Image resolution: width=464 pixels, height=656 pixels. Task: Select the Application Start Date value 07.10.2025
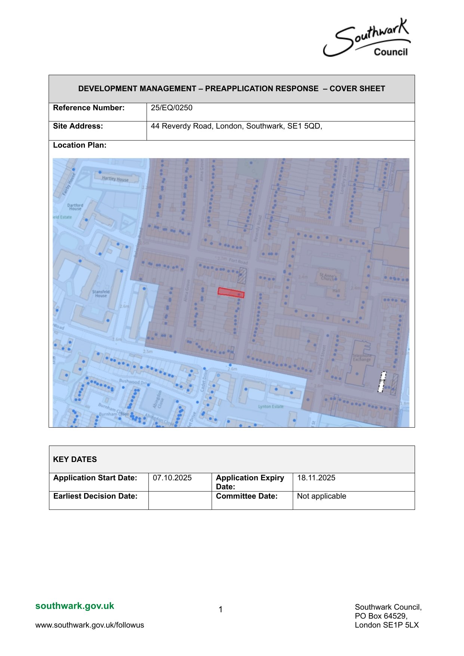tap(172, 478)
